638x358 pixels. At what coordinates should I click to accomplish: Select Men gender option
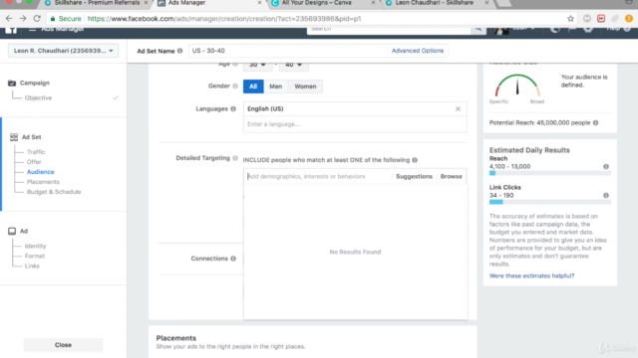[275, 87]
